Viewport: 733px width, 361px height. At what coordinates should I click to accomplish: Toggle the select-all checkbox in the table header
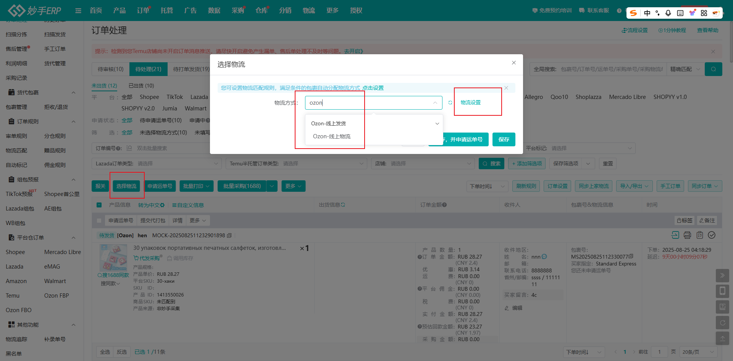(x=99, y=205)
